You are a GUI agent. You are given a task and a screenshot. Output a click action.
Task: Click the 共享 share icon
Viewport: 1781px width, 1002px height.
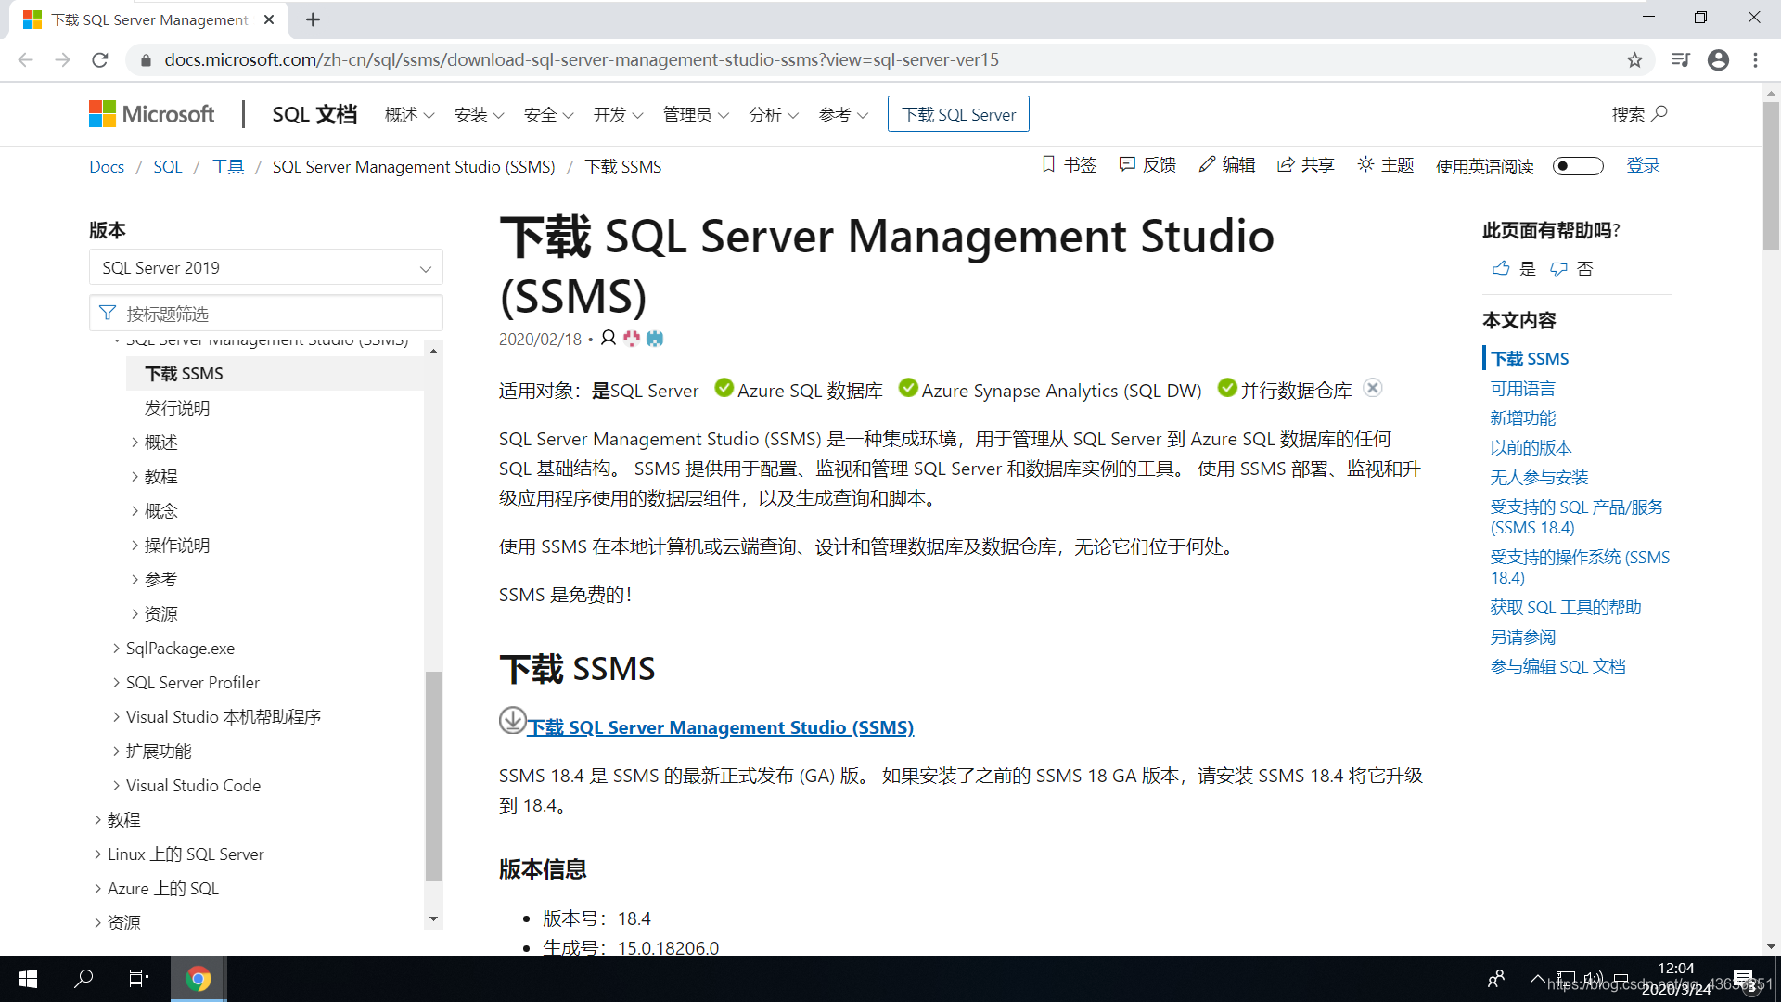[x=1286, y=164]
